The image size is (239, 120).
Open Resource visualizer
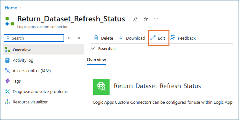[30, 102]
